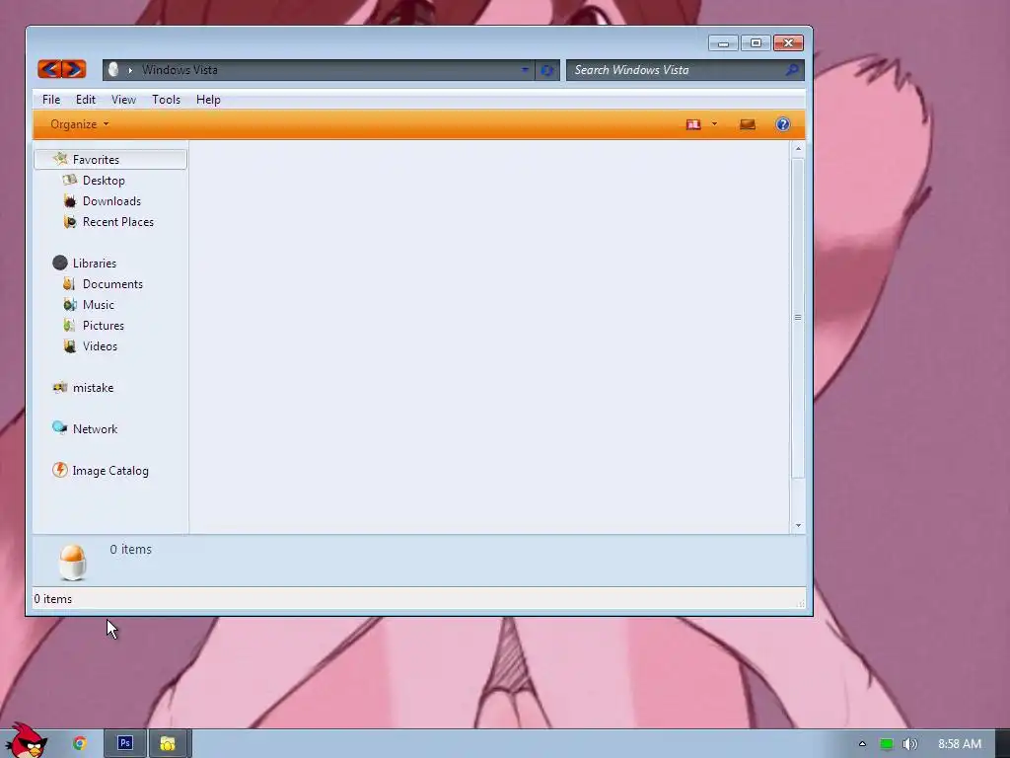1010x758 pixels.
Task: Click the 8:58 AM clock
Action: (x=959, y=744)
